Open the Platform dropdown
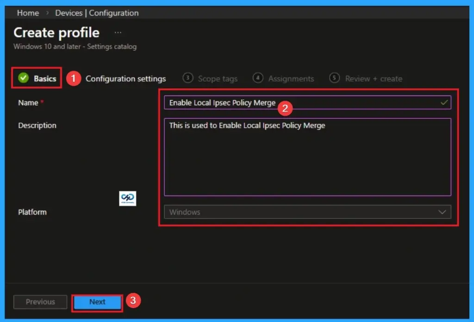This screenshot has height=322, width=474. (x=308, y=212)
